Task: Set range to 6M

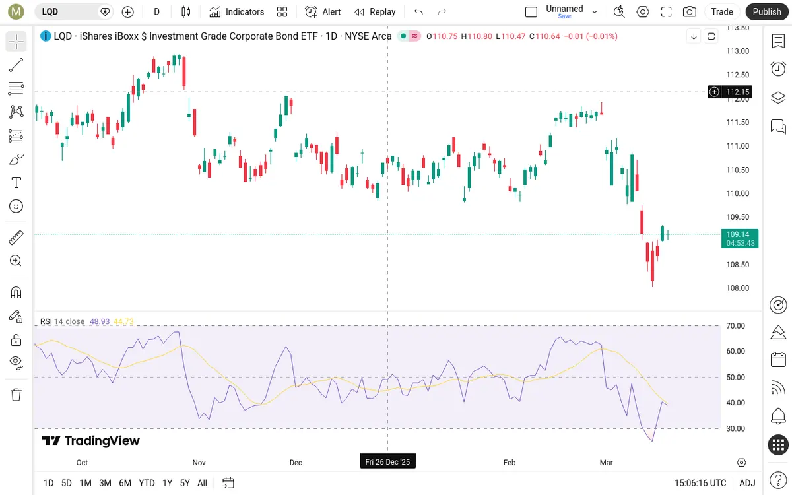Action: click(x=125, y=483)
